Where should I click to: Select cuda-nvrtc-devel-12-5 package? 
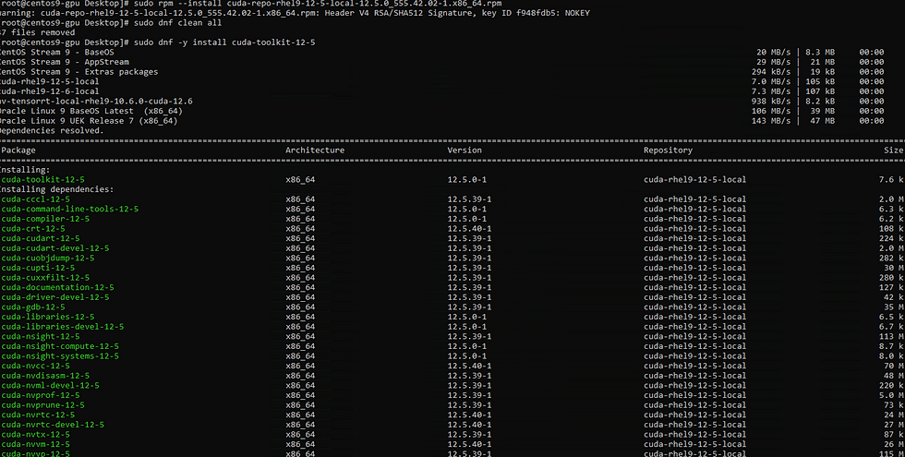tap(53, 425)
